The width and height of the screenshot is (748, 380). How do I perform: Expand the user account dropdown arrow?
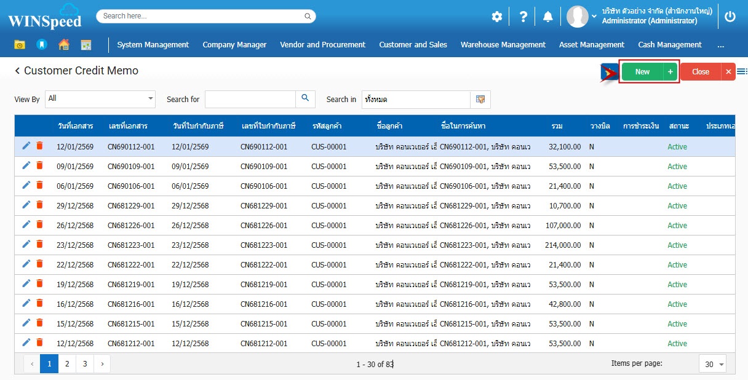coord(594,17)
